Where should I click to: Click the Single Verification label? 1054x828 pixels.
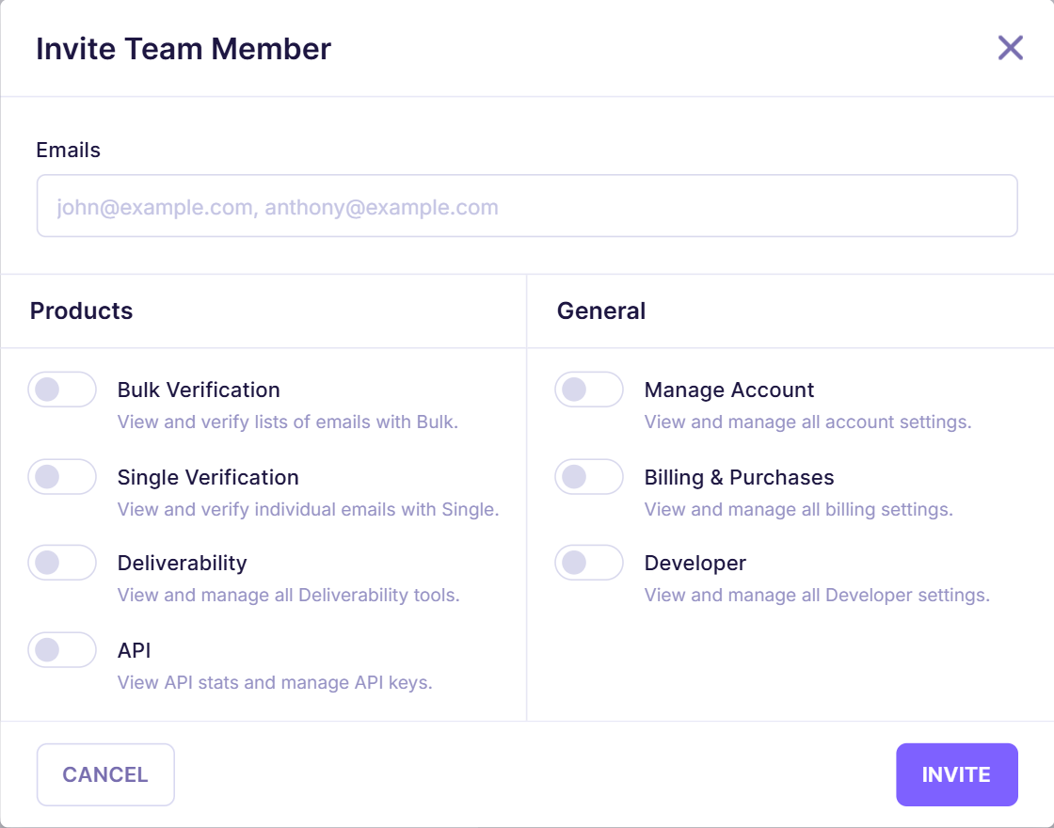pos(208,477)
